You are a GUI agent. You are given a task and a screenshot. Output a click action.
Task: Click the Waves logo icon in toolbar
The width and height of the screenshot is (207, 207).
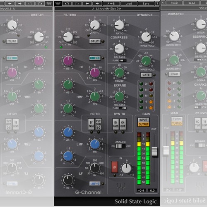coord(58,3)
